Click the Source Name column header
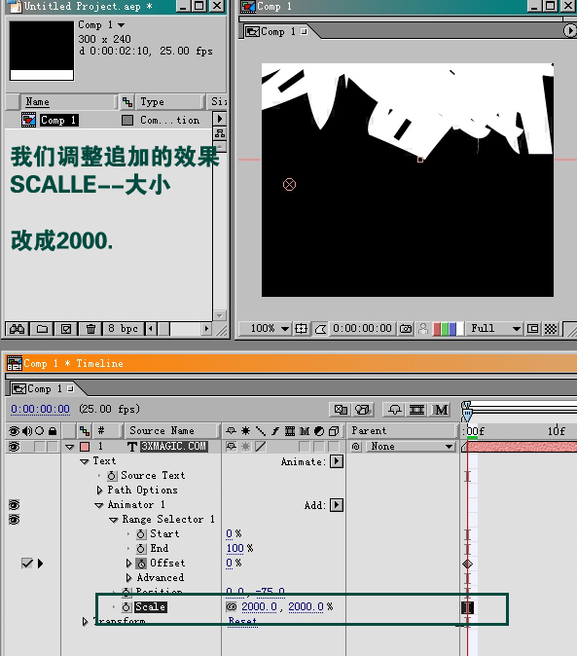 (172, 430)
